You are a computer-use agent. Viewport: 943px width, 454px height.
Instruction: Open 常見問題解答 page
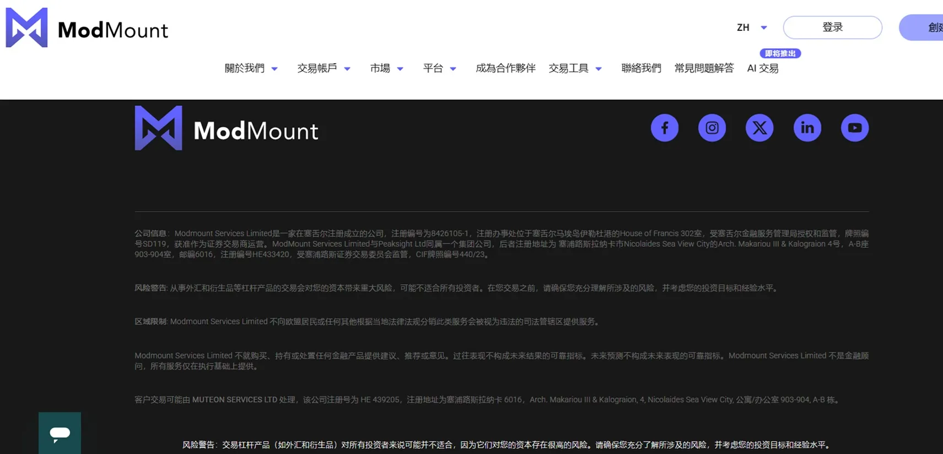click(704, 68)
